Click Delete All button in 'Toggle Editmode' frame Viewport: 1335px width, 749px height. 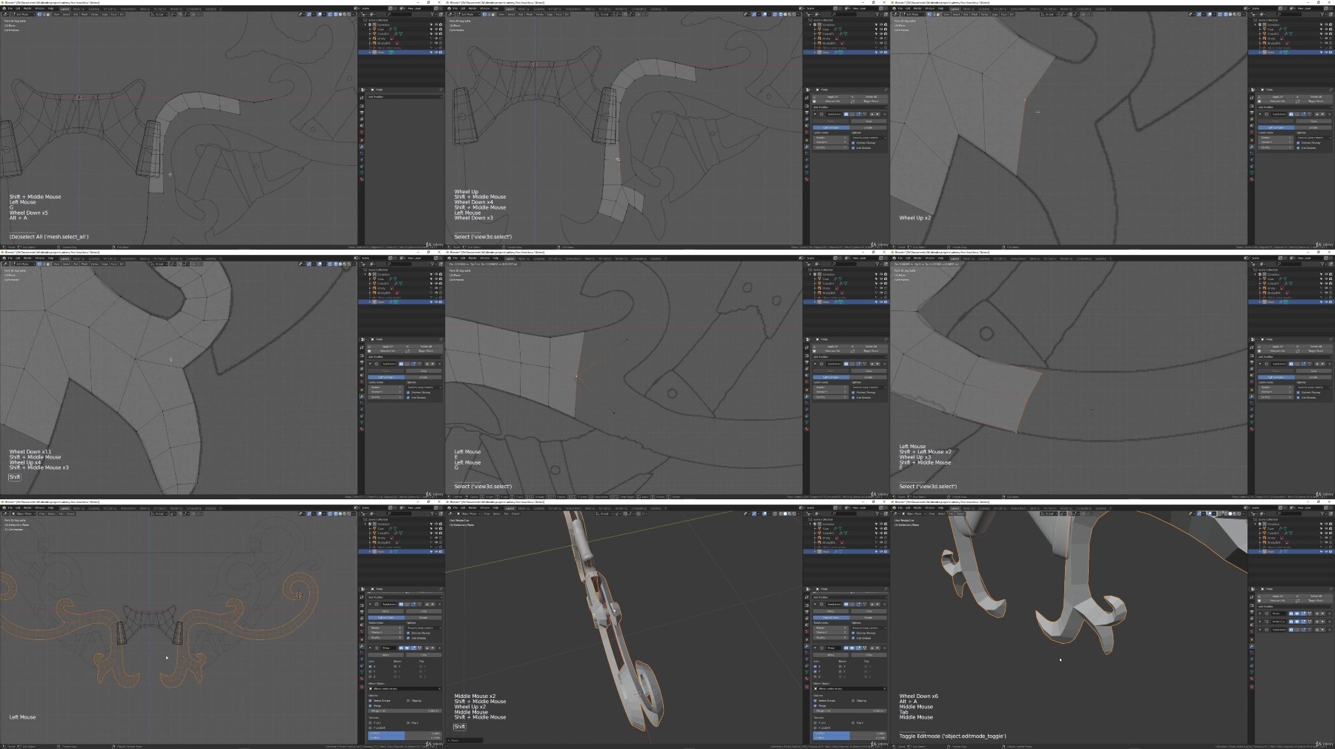click(1316, 596)
